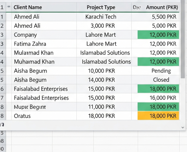Image resolution: width=187 pixels, height=152 pixels.
Task: Select the 5,500 PKR amount cell
Action: [x=163, y=17]
